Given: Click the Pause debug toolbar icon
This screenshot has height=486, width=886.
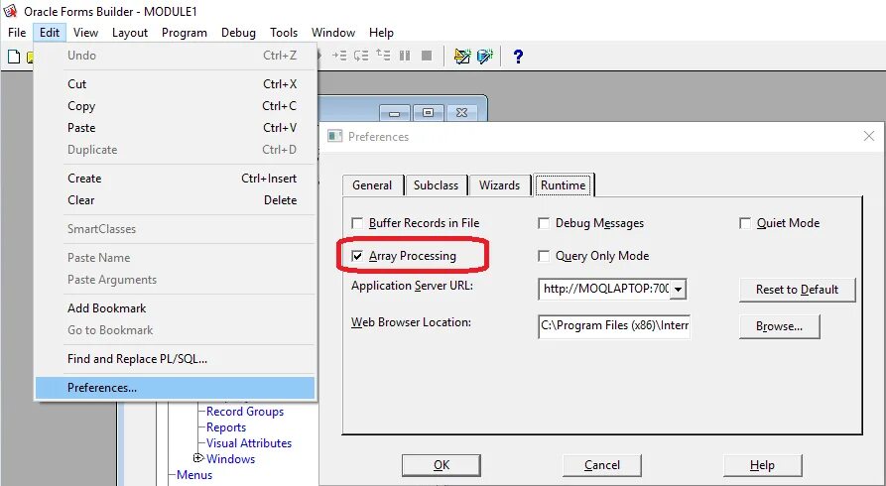Looking at the screenshot, I should coord(405,56).
